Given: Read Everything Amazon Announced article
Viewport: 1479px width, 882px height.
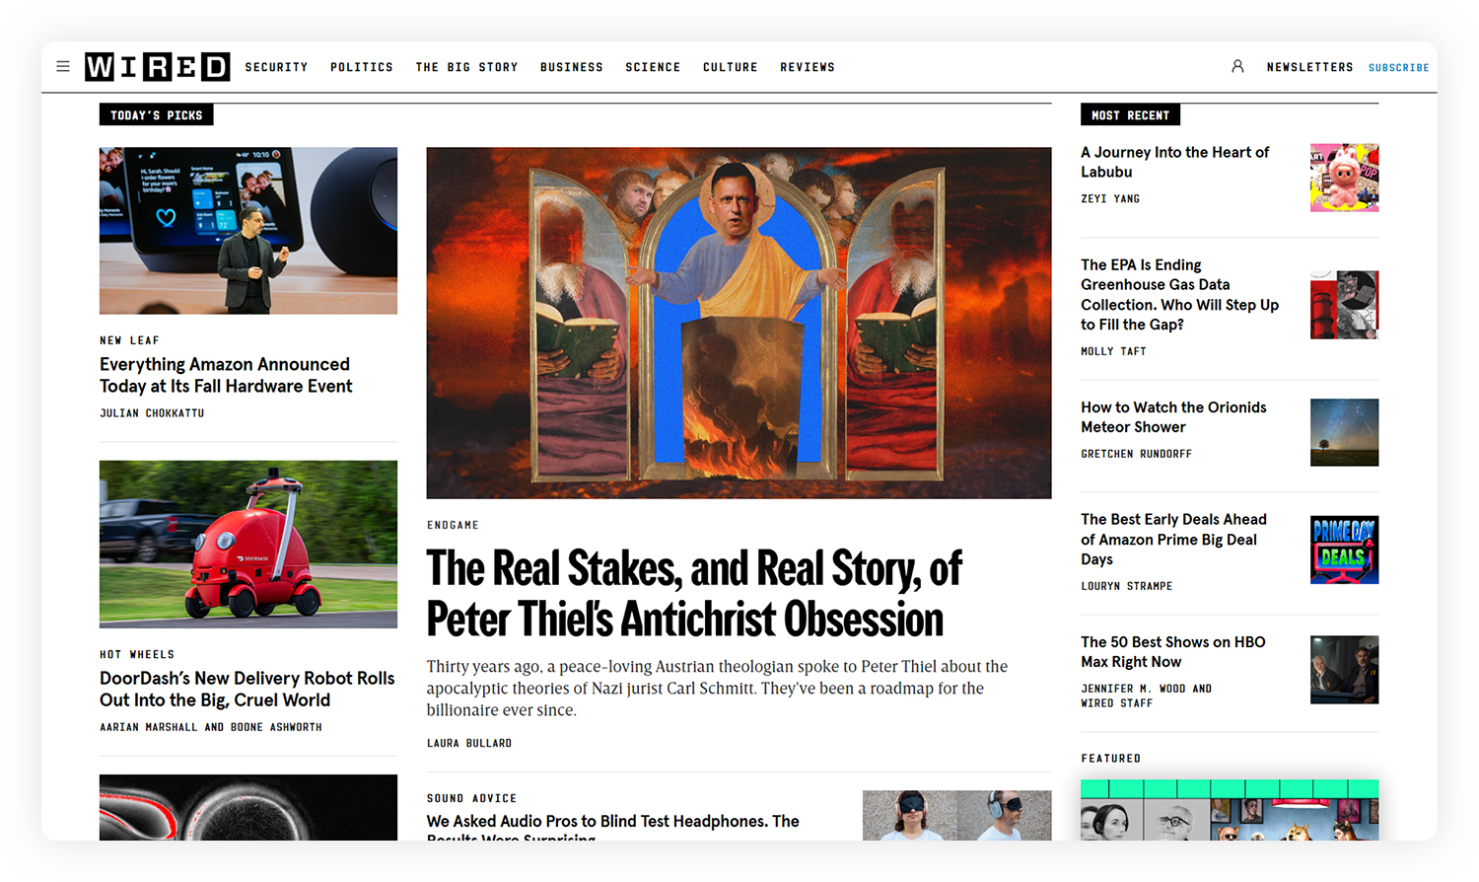Looking at the screenshot, I should [x=226, y=375].
